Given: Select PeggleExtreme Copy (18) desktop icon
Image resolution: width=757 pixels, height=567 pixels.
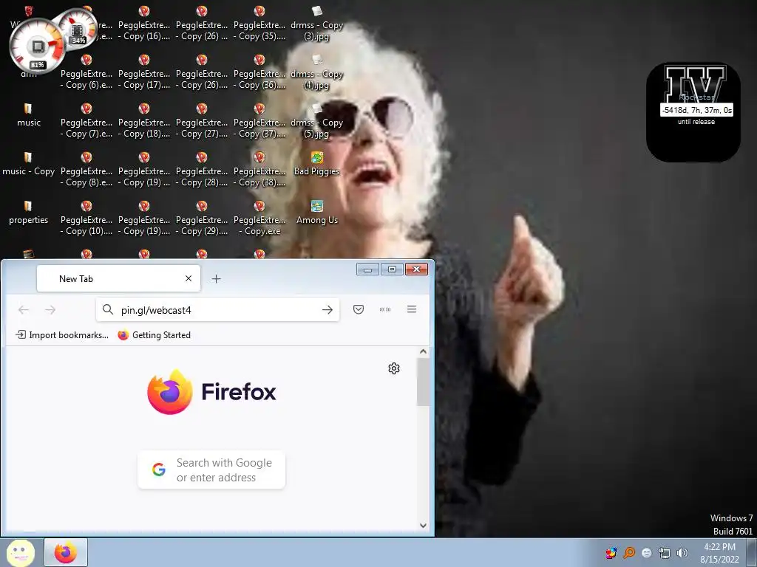Looking at the screenshot, I should (144, 120).
